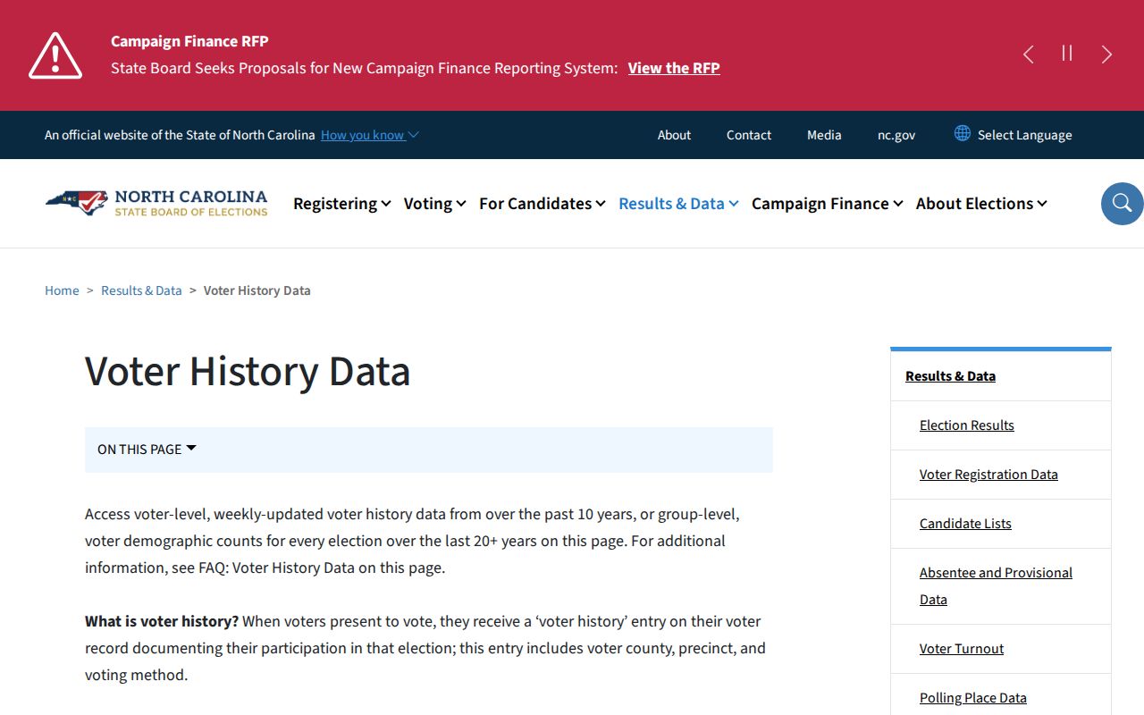Go to Home breadcrumb
This screenshot has height=715, width=1144.
(62, 290)
